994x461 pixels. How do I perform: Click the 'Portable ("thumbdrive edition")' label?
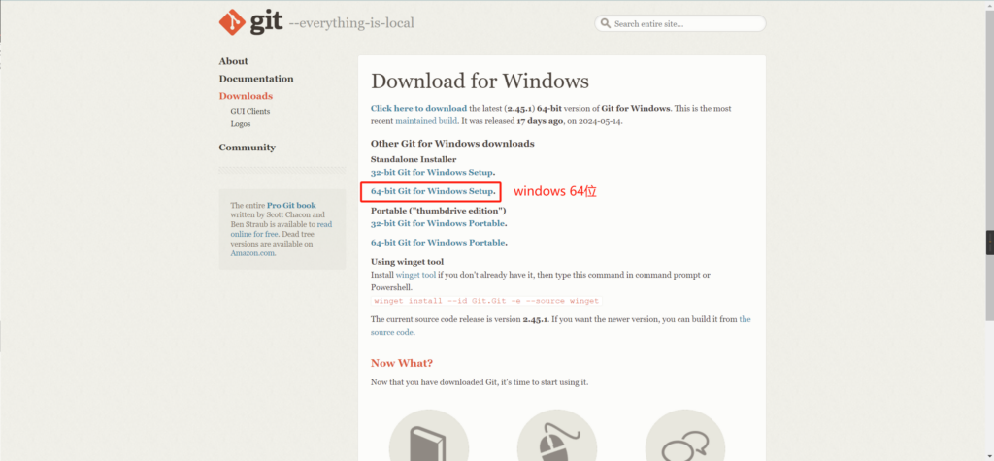(439, 210)
